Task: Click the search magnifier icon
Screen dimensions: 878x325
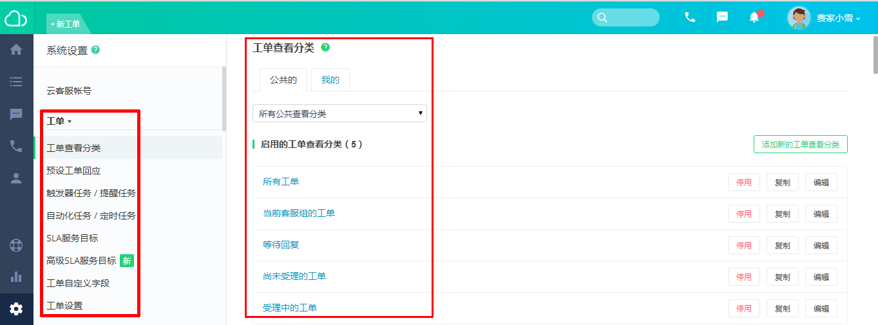Action: click(x=602, y=18)
